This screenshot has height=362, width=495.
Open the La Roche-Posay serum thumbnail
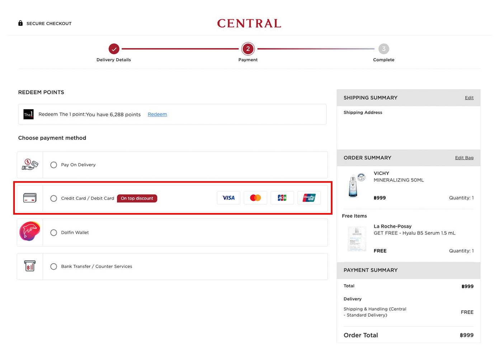(x=357, y=238)
